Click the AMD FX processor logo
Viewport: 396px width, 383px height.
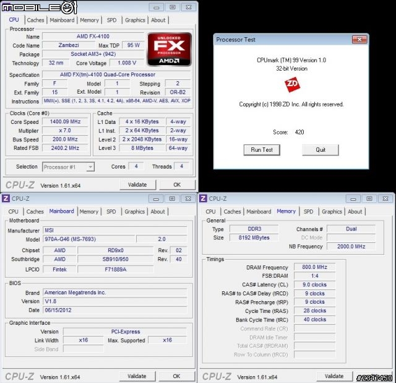coord(169,50)
